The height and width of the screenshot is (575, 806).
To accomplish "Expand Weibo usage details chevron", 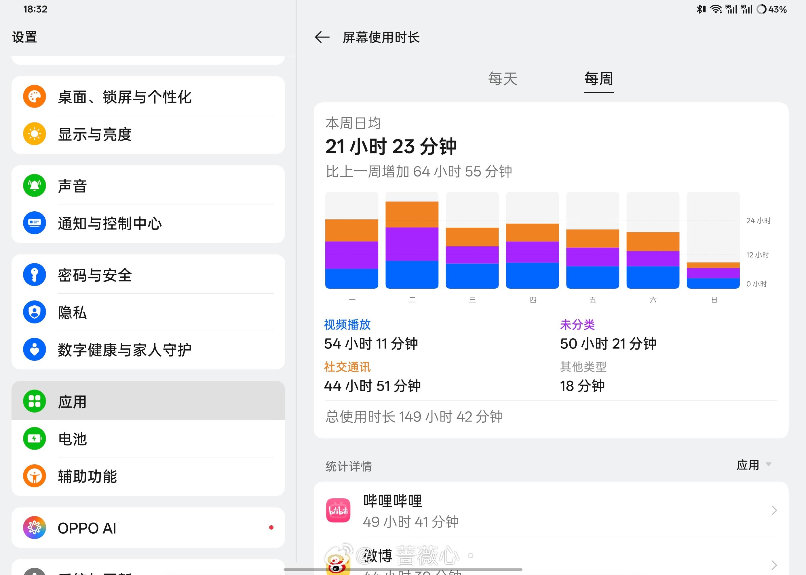I will coord(774,565).
